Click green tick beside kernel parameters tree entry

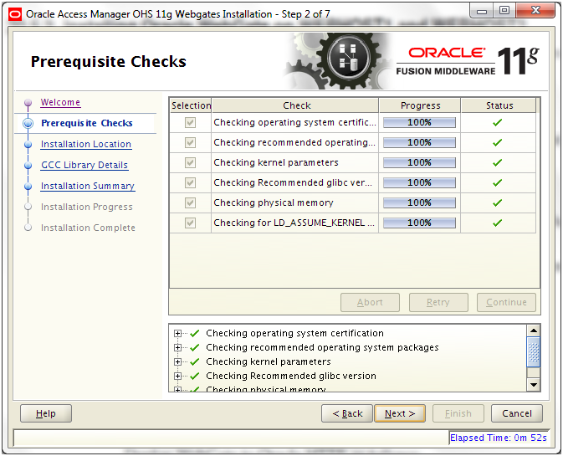(195, 362)
